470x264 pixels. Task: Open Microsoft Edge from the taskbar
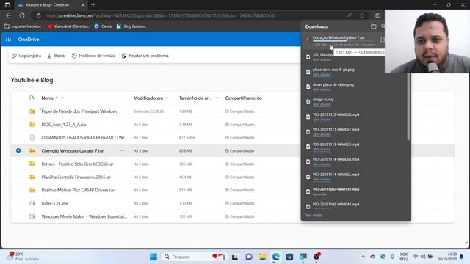(x=276, y=257)
